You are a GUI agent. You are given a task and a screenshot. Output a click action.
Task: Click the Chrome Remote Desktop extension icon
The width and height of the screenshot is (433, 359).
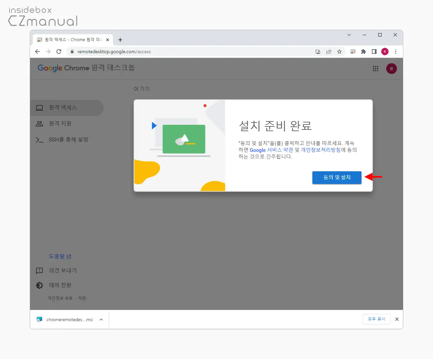tap(353, 52)
